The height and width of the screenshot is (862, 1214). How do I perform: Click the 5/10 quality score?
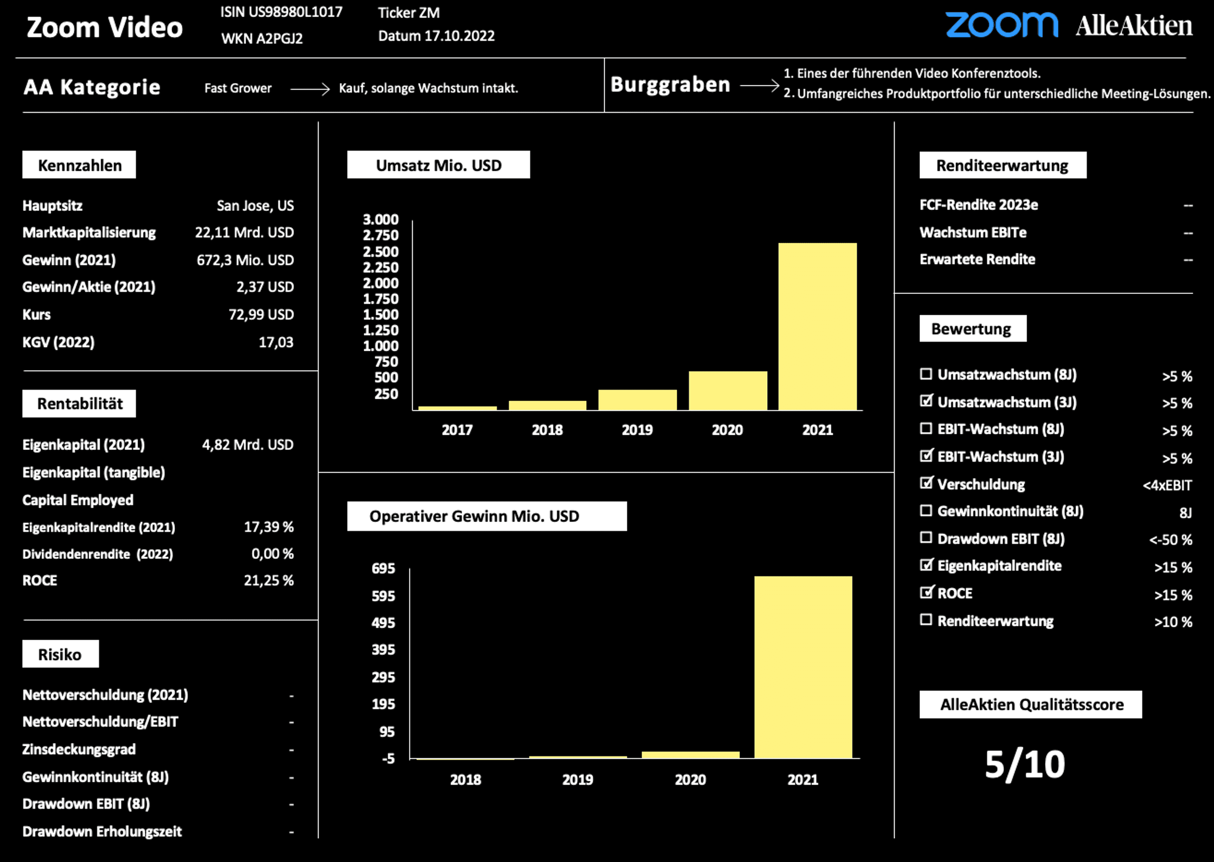click(x=1025, y=764)
